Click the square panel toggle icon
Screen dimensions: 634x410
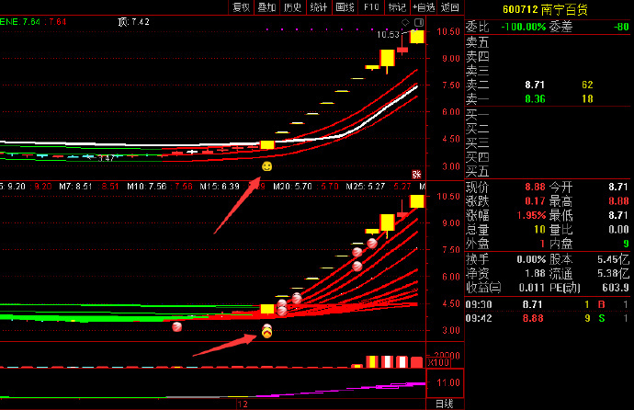[x=419, y=22]
